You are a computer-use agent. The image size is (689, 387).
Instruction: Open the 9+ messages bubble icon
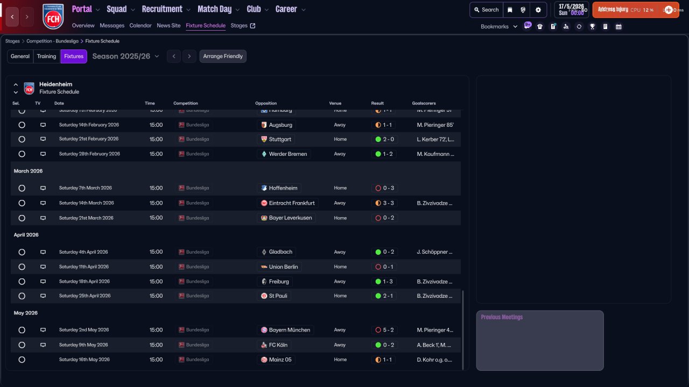528,25
